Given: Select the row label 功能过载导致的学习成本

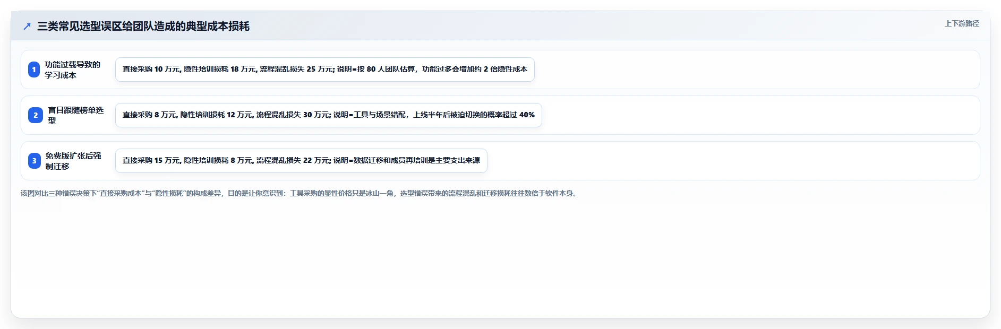Looking at the screenshot, I should (x=73, y=70).
